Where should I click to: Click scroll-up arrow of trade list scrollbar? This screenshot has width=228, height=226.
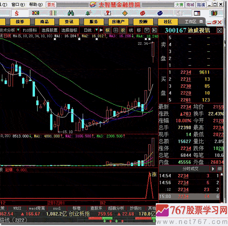tap(222, 174)
